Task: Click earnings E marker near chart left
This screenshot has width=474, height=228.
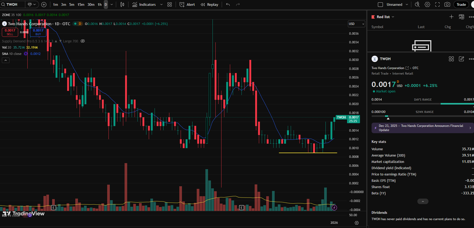Action: tap(54, 207)
